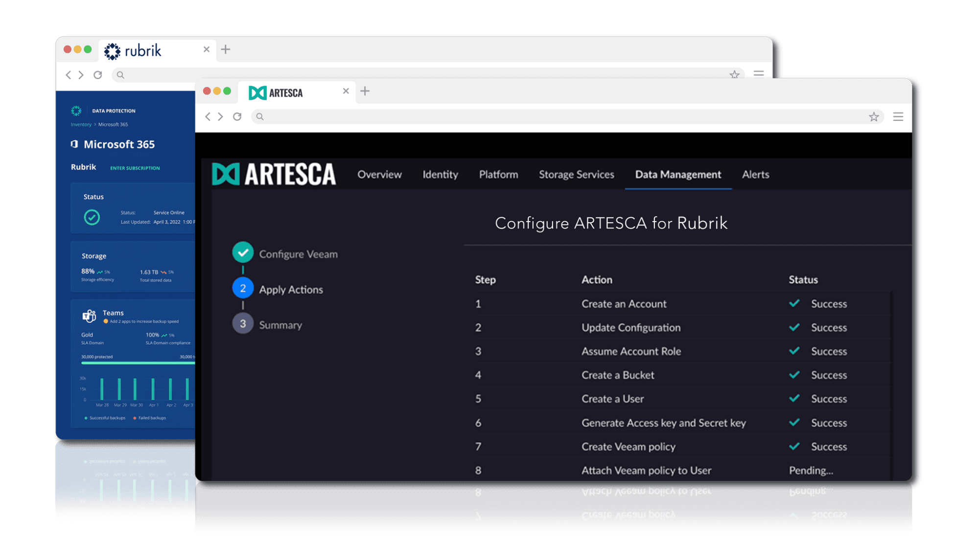This screenshot has width=979, height=546.
Task: Click Generate Access key and Secret key text
Action: pyautogui.click(x=664, y=423)
